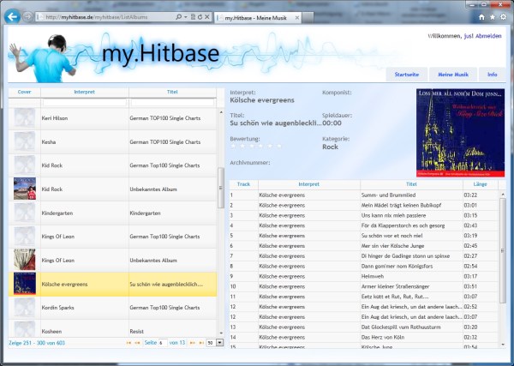Sort track list by Track column header
The width and height of the screenshot is (514, 366).
pyautogui.click(x=243, y=184)
